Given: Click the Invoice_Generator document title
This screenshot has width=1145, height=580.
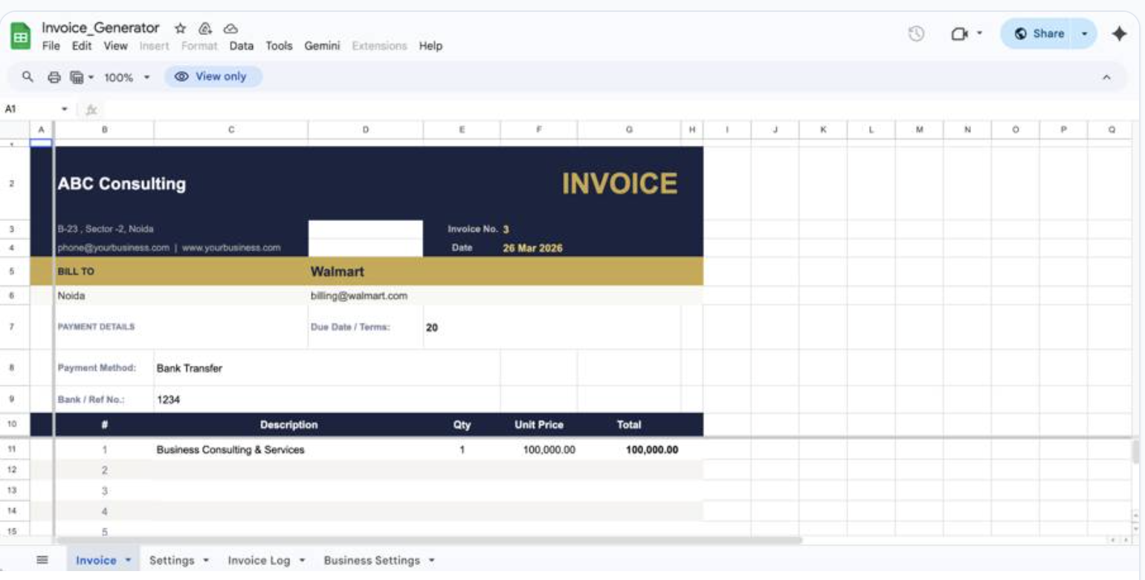Looking at the screenshot, I should point(100,28).
